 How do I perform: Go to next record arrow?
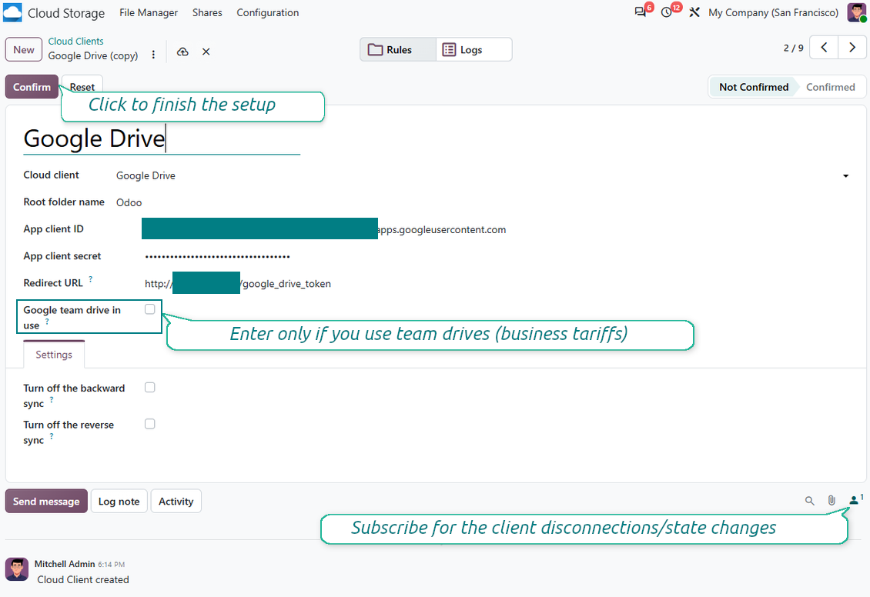852,48
